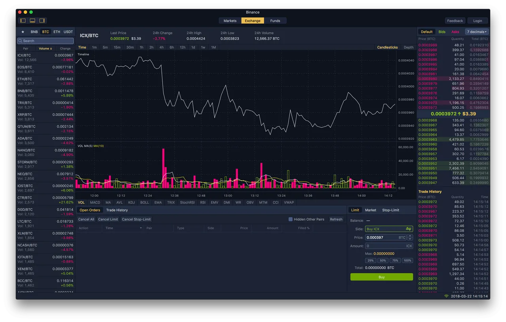Click the search magnifier icon in pair search
Viewport: 506px width, 322px height.
coord(20,41)
